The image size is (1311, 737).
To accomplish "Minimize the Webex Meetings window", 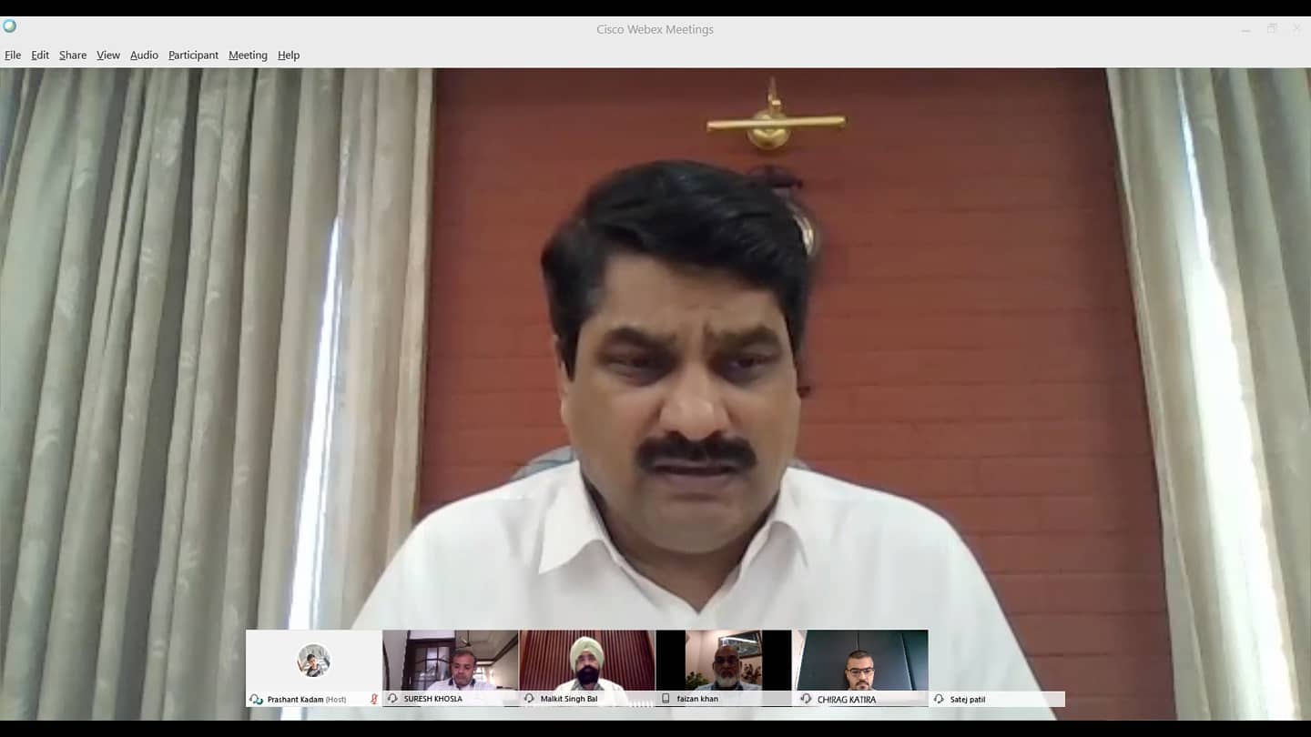I will point(1245,29).
